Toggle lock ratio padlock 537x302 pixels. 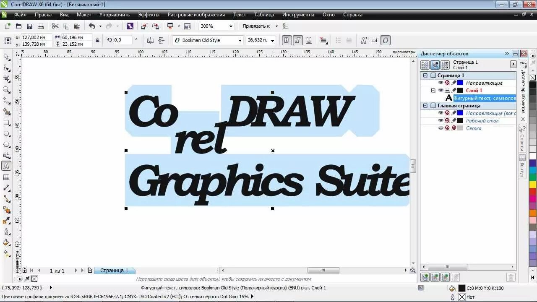click(x=97, y=40)
